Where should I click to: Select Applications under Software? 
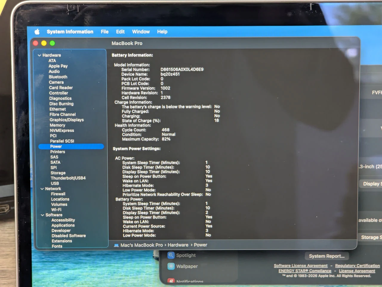coord(63,225)
